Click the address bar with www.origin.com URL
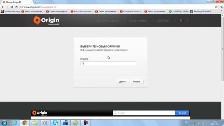 pyautogui.click(x=117, y=7)
